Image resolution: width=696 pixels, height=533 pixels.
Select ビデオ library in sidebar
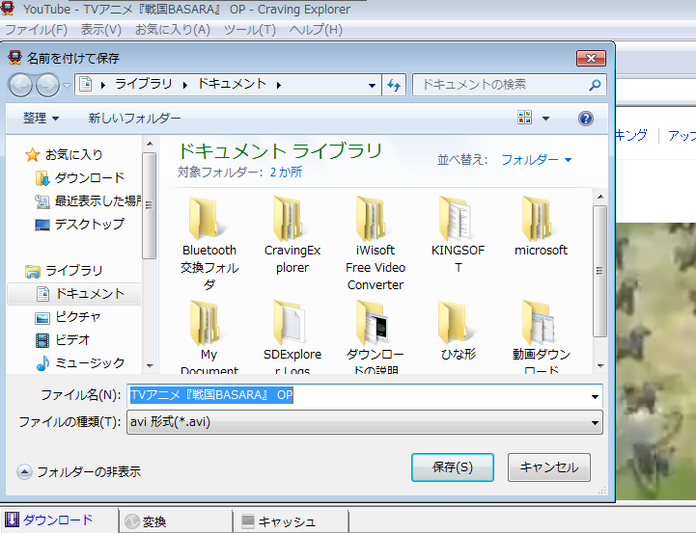tap(63, 340)
